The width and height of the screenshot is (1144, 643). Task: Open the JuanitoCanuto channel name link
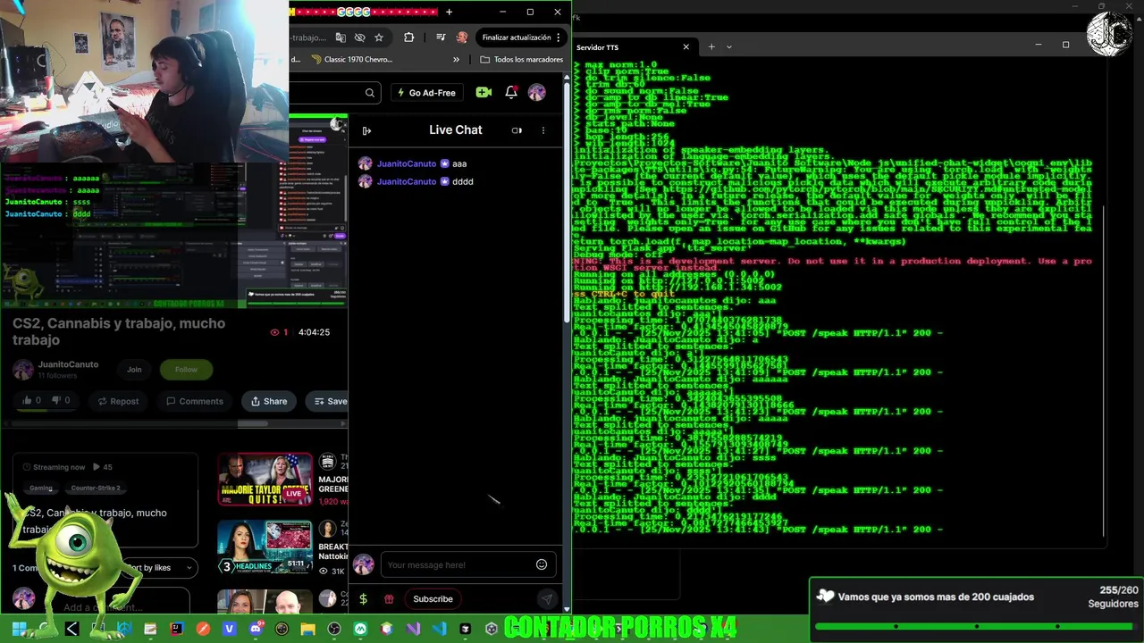click(x=68, y=364)
